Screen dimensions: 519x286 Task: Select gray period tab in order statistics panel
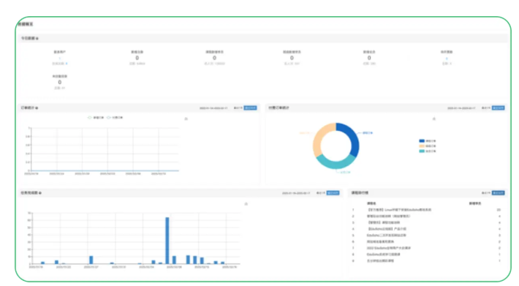(x=238, y=108)
